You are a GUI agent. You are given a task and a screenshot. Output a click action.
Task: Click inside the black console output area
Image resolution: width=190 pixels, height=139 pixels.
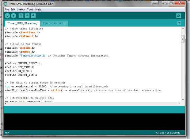[94, 122]
